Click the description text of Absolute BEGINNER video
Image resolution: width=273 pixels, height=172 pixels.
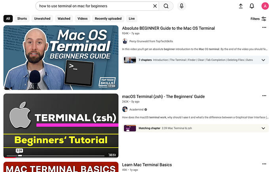[x=195, y=49]
